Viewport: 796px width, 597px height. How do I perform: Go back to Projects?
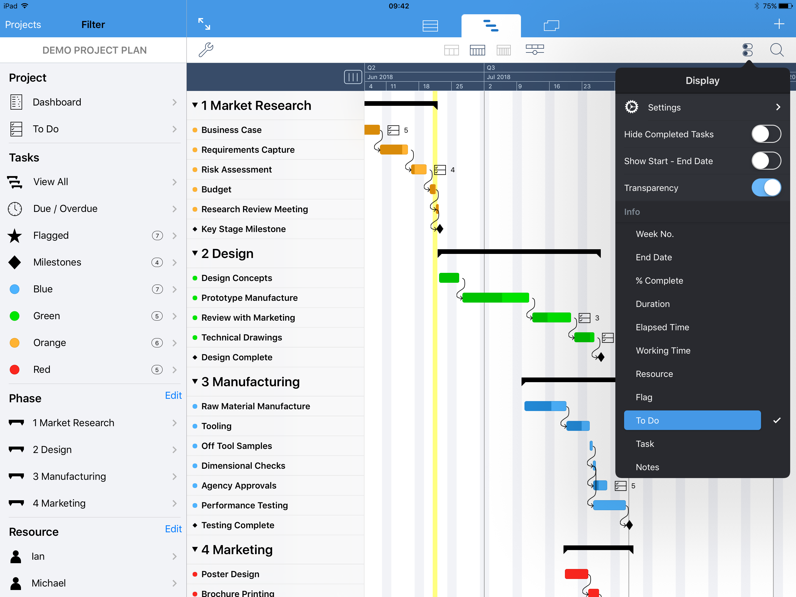(x=23, y=24)
